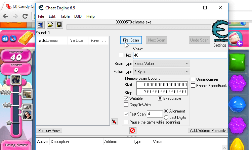Click the Settings label under the logo

pos(220,45)
